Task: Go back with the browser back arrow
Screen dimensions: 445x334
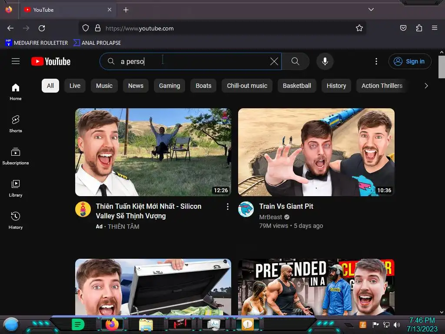Action: (10, 28)
